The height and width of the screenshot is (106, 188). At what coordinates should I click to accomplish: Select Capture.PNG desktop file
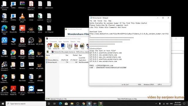pyautogui.click(x=40, y=91)
